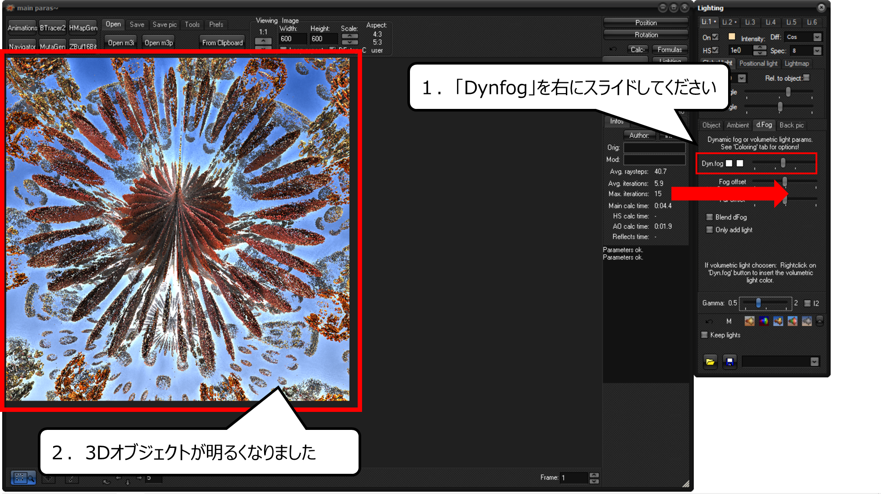This screenshot has width=881, height=494.
Task: Enable Blend dFog checkbox
Action: (709, 217)
